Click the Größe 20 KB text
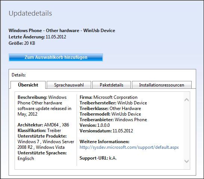 (x=22, y=43)
